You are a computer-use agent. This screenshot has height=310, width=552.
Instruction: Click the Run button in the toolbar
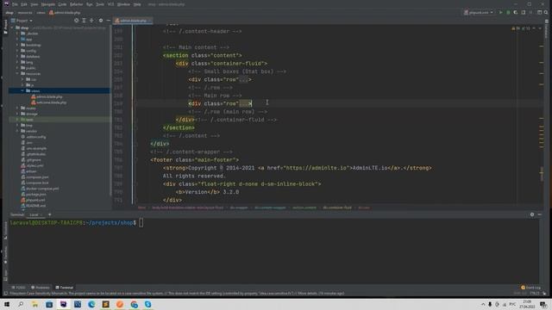coord(500,12)
